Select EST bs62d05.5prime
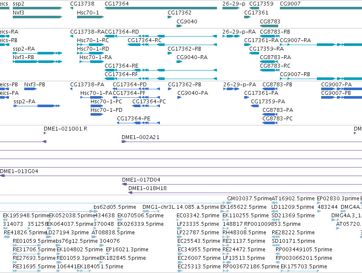This screenshot has width=362, height=273. coord(96,211)
